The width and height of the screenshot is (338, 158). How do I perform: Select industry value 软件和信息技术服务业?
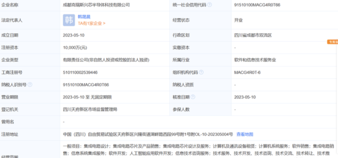coord(255,60)
